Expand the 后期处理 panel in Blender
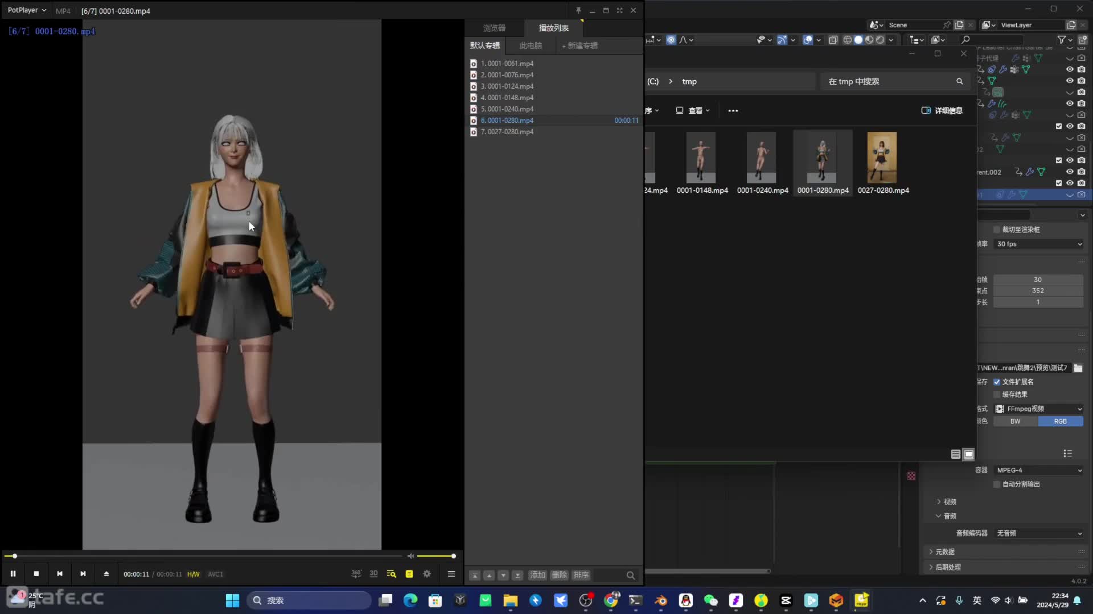This screenshot has height=614, width=1093. (x=945, y=567)
